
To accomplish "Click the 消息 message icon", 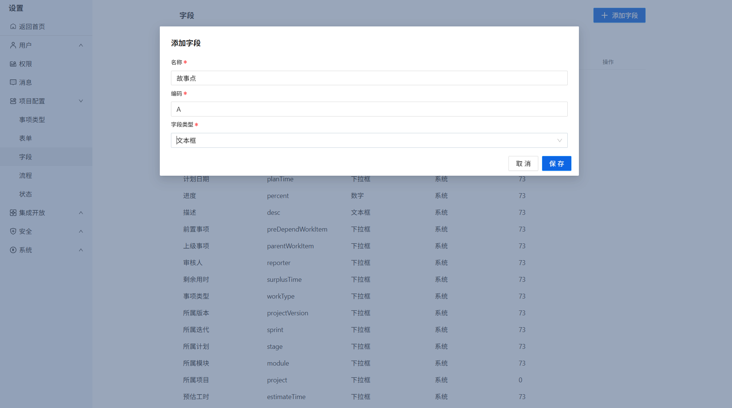I will coord(13,82).
